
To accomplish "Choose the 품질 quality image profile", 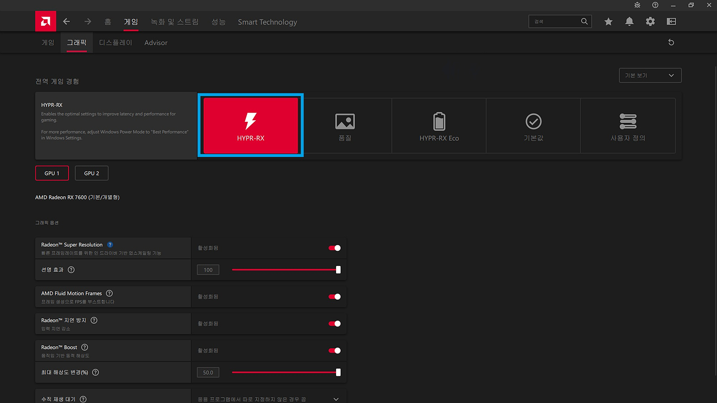I will coord(345,126).
